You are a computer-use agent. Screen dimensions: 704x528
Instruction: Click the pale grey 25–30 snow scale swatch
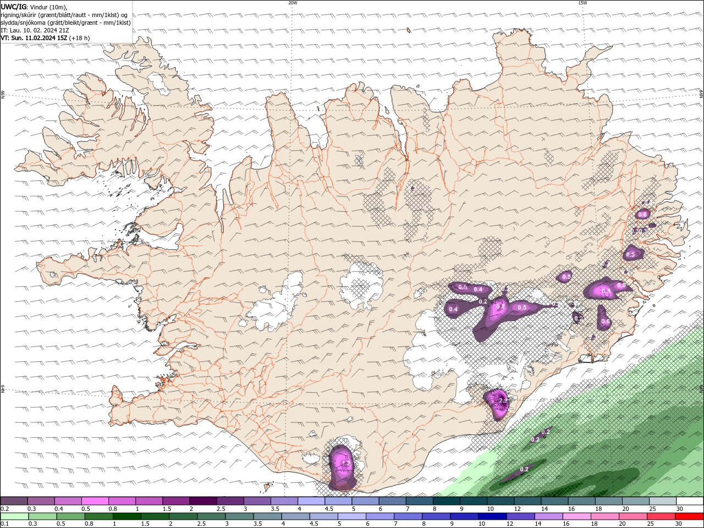pos(662,501)
